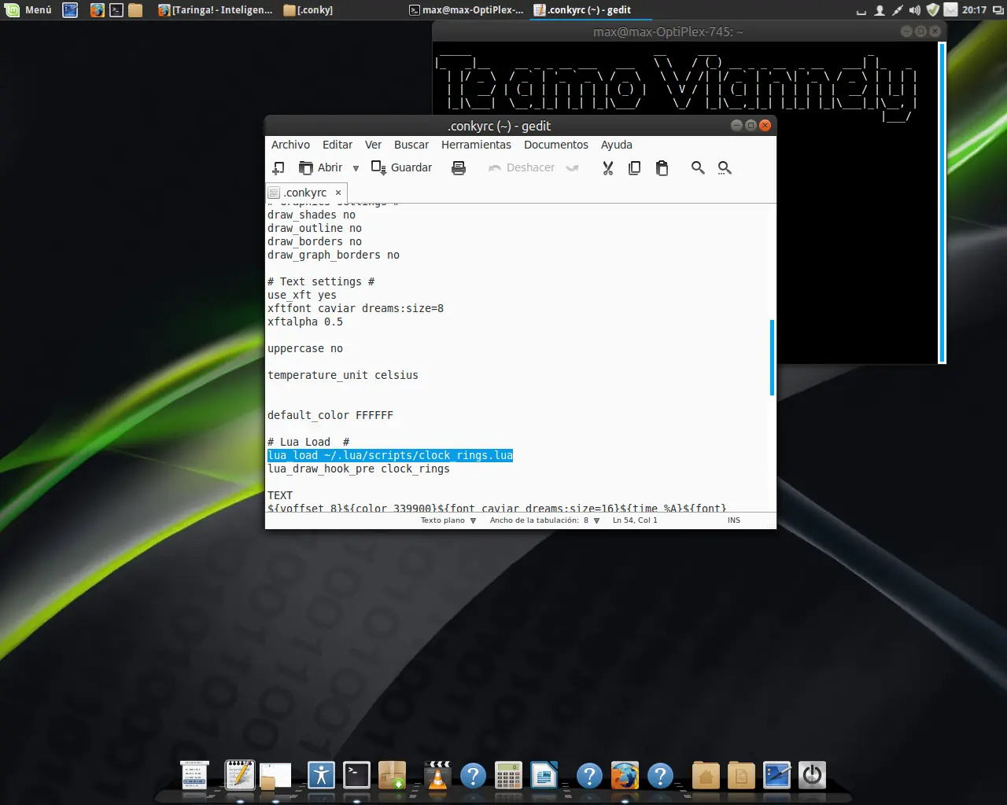This screenshot has height=805, width=1007.
Task: Expand the Abrir recent files arrow
Action: (x=356, y=168)
